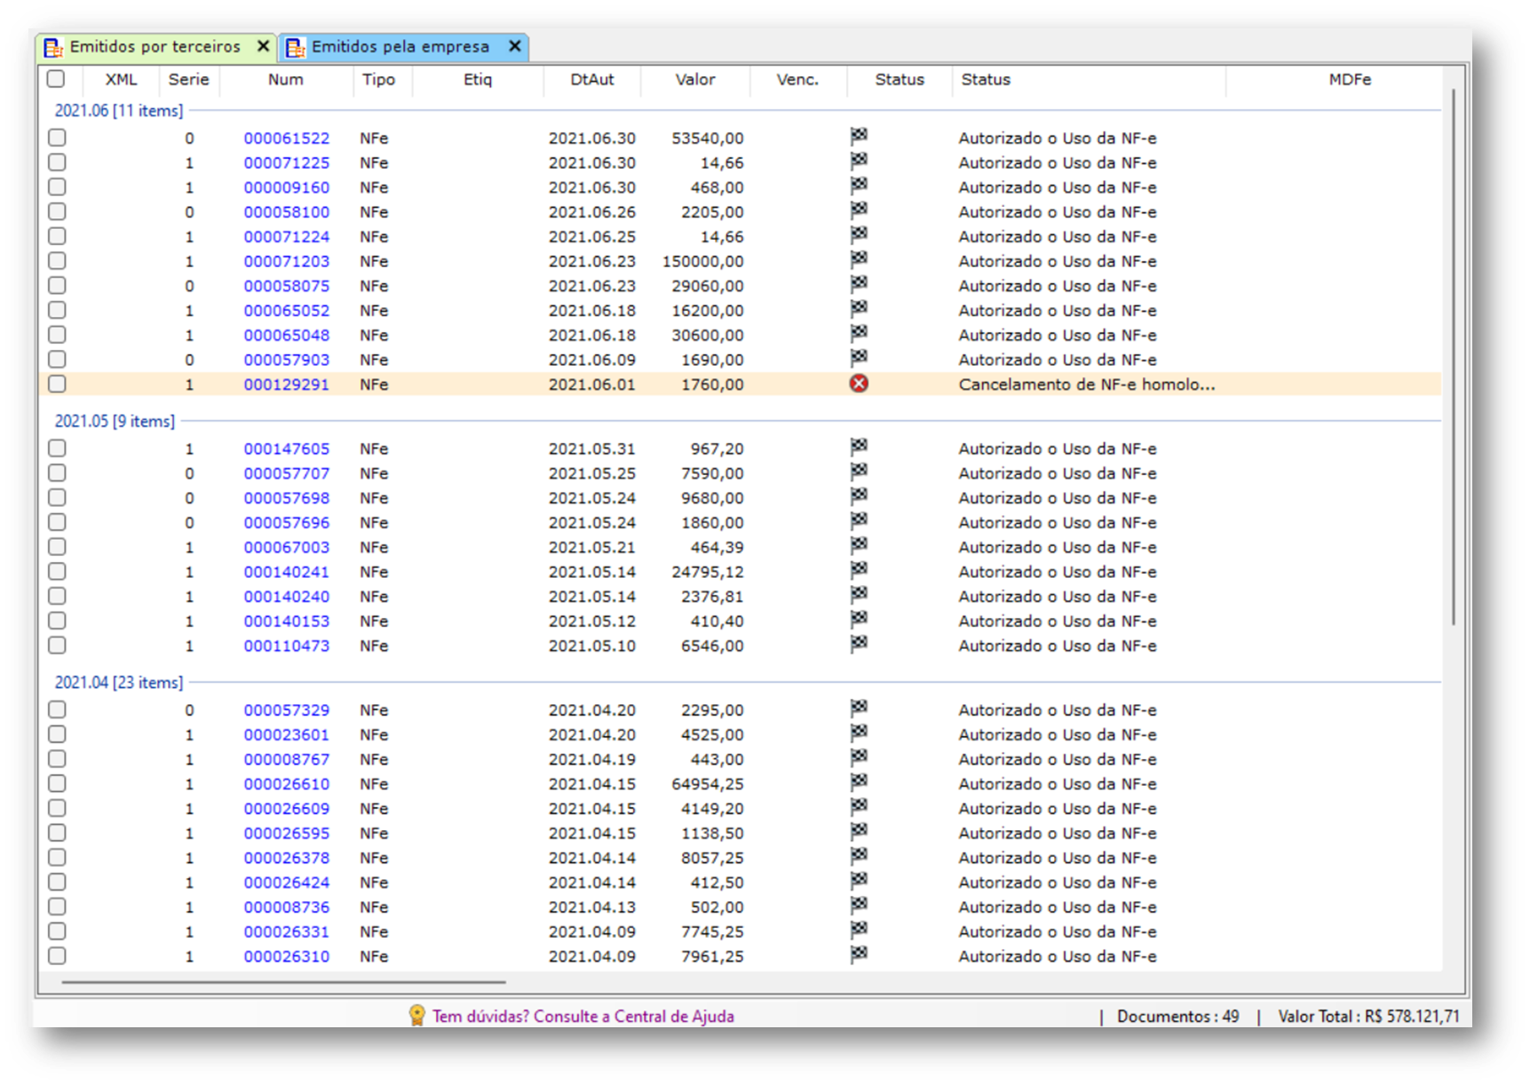Close the Emitidos por terceiros tab
This screenshot has height=1085, width=1530.
pos(263,46)
